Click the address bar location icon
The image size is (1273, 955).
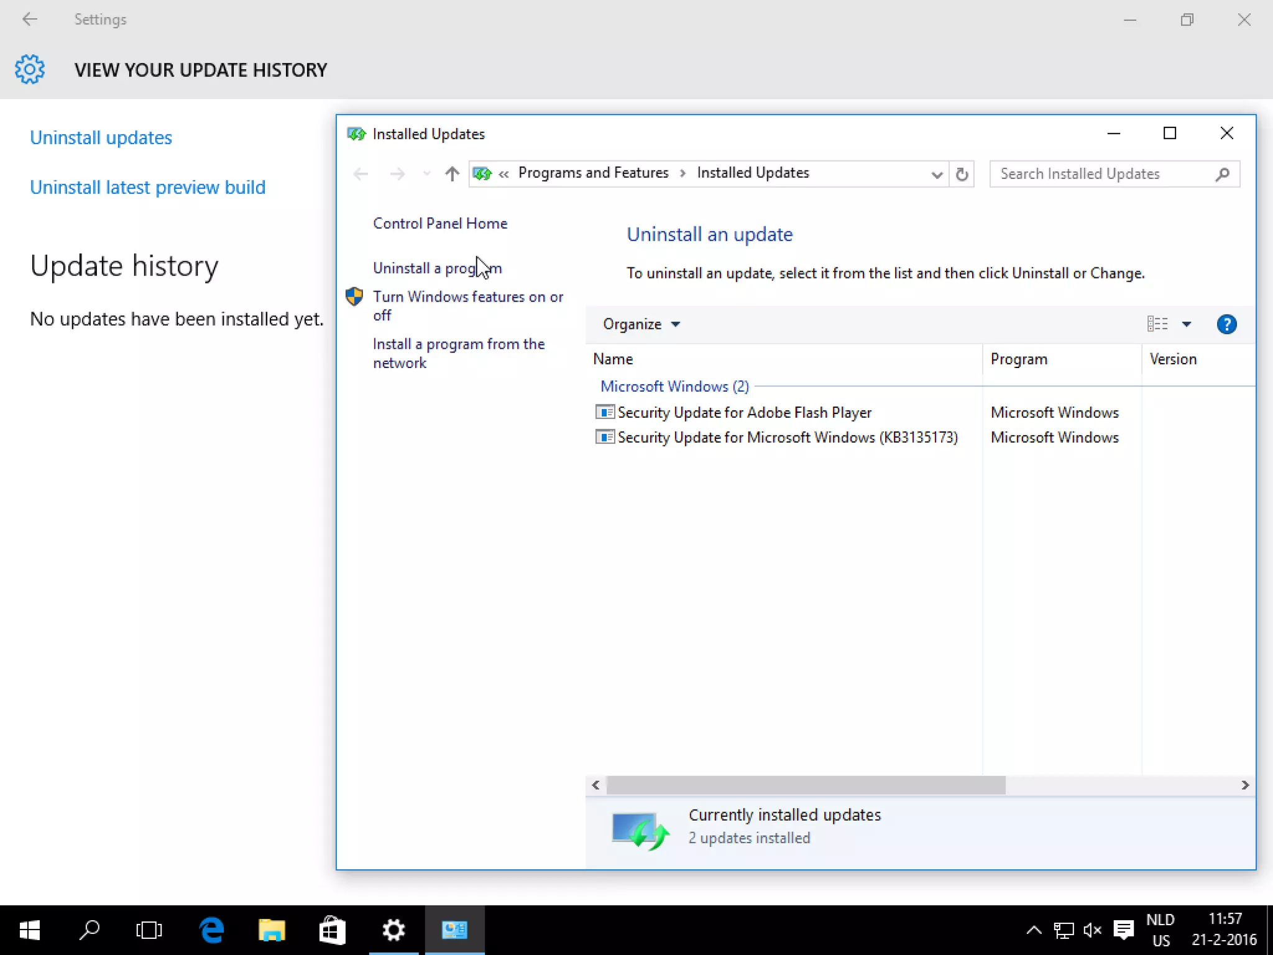[x=482, y=173]
